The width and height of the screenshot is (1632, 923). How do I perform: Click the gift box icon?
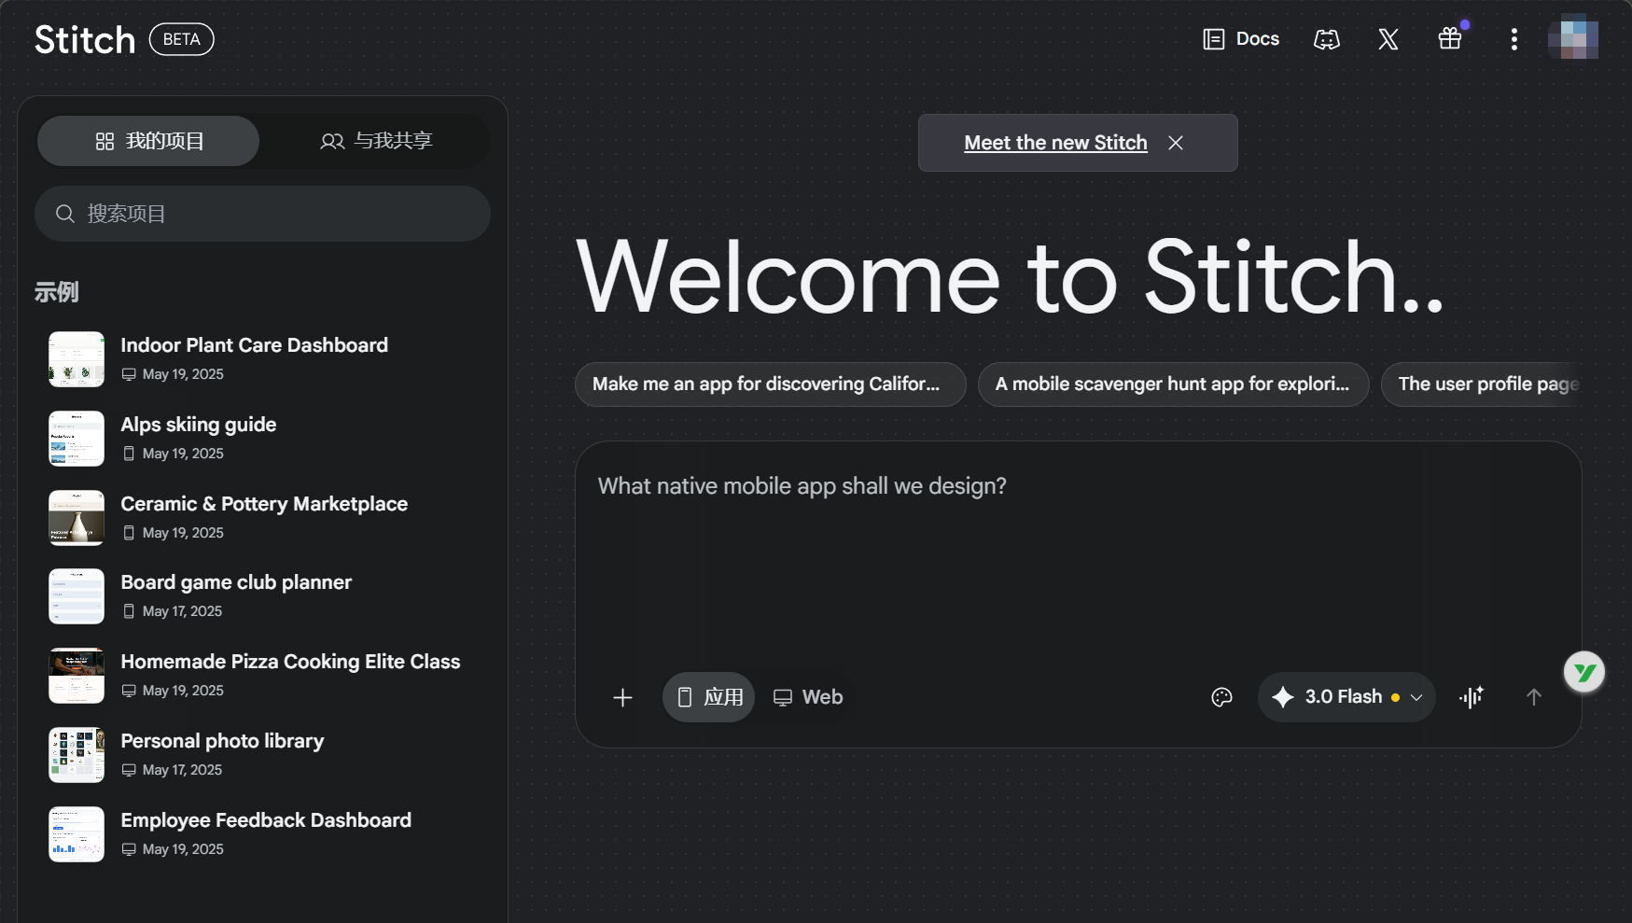[x=1449, y=39]
